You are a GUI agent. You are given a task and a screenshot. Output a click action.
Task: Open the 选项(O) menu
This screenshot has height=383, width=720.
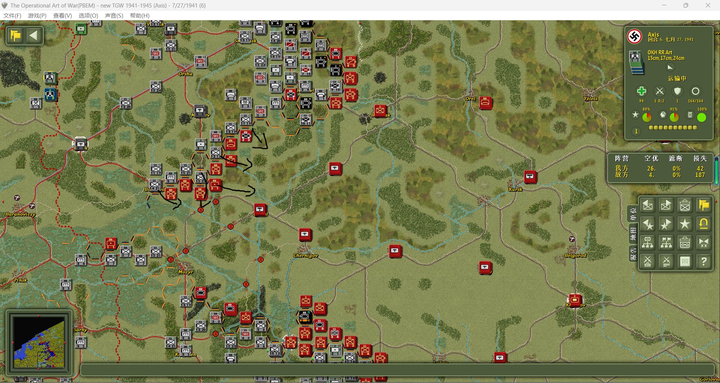pyautogui.click(x=88, y=15)
